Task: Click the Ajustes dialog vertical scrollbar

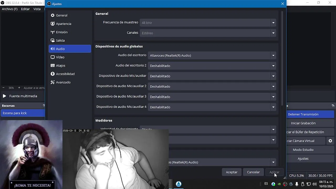Action: pos(282,58)
